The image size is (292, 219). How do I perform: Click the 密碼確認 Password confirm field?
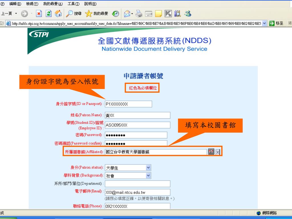136,143
